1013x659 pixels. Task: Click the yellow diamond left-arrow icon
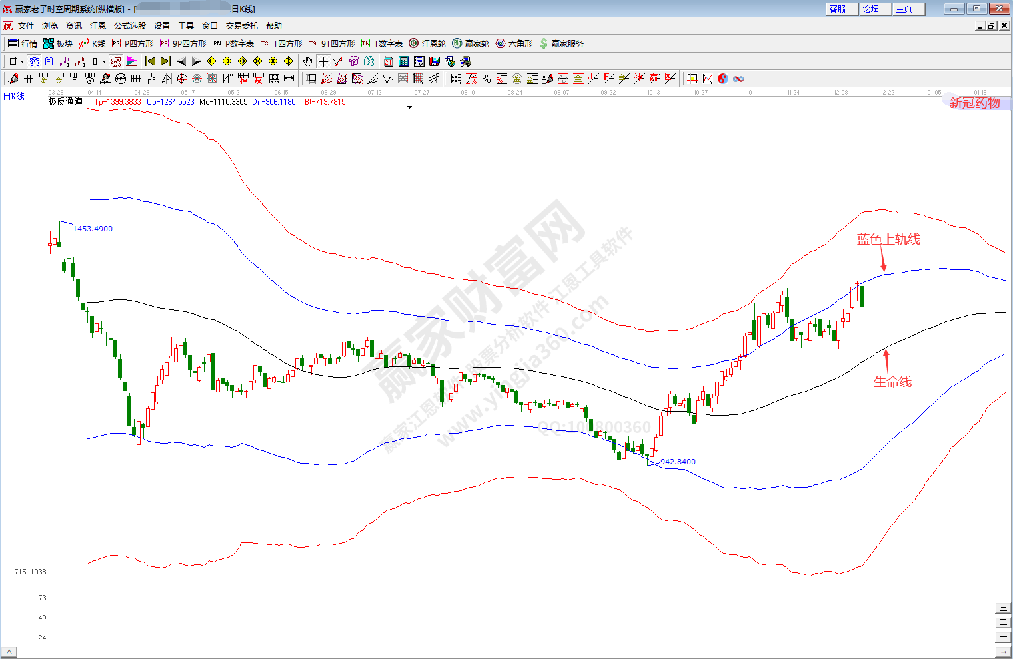211,61
